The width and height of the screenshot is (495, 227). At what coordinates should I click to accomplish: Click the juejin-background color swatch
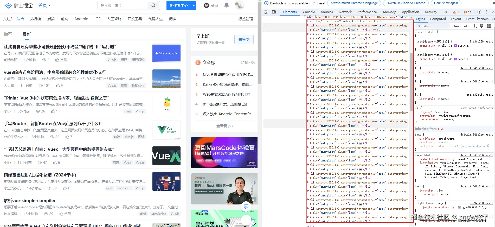[x=450, y=146]
